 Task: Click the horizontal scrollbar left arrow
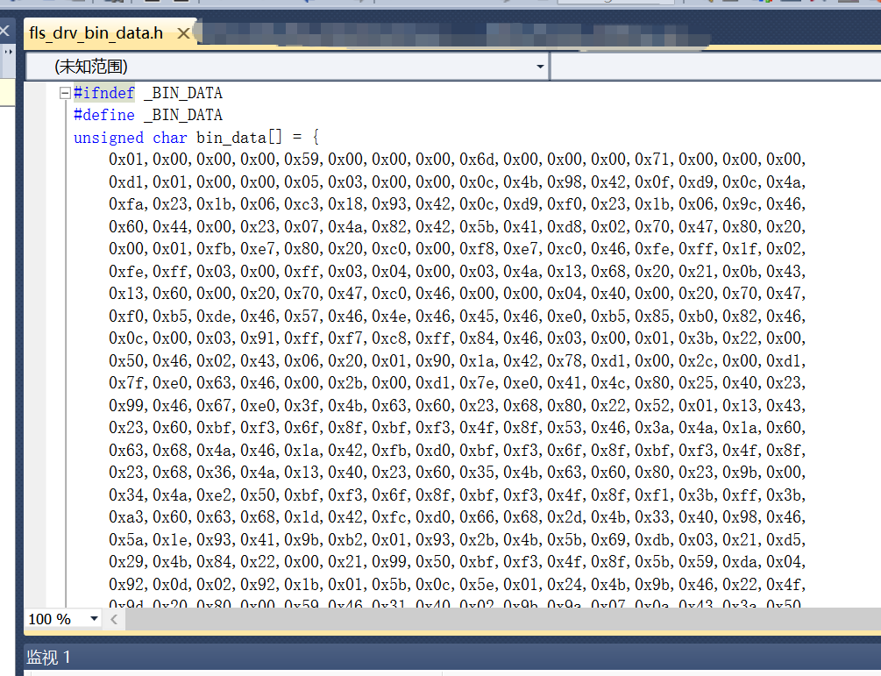[114, 619]
